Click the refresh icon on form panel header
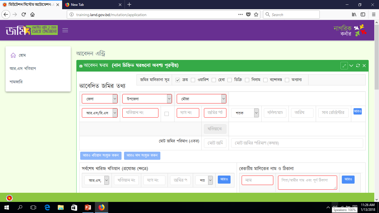 358,66
